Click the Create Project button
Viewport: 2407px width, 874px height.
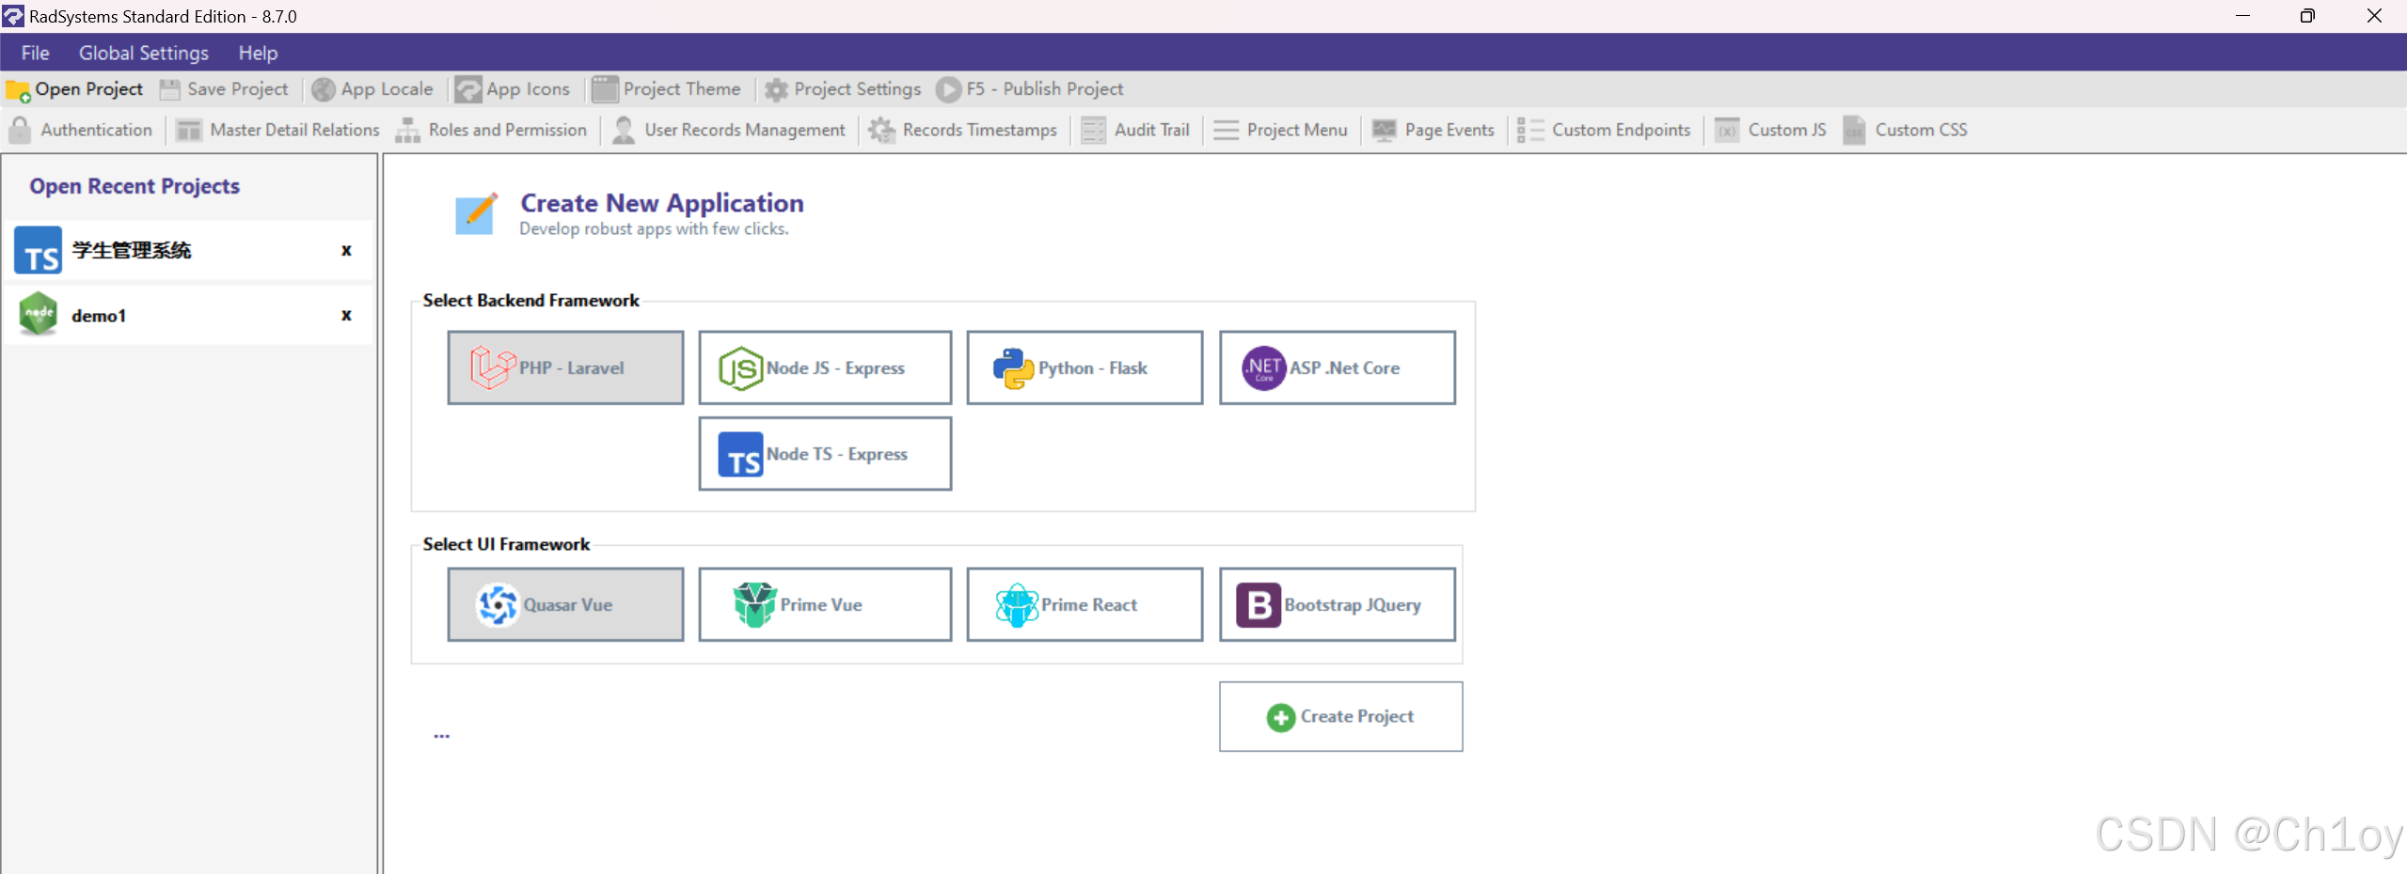tap(1341, 716)
